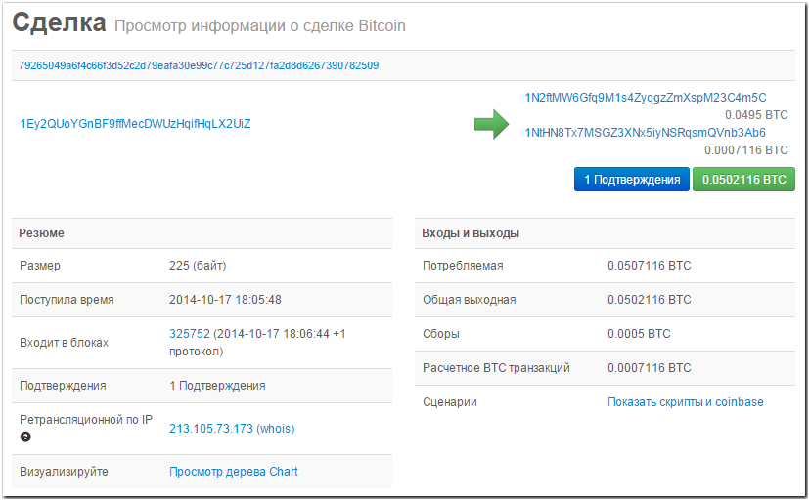Open Просмотр дерева Chart link
Screen dimensions: 809x500
[234, 471]
